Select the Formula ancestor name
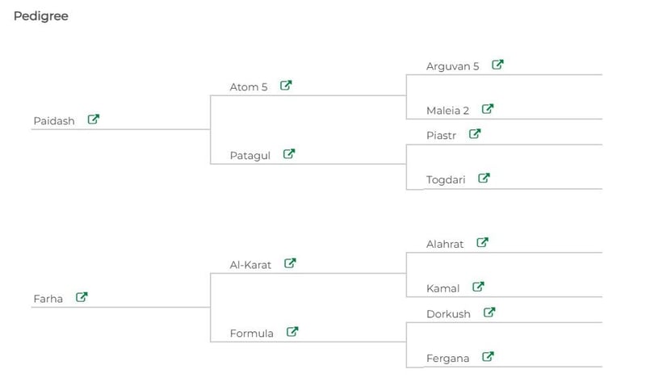 point(252,333)
